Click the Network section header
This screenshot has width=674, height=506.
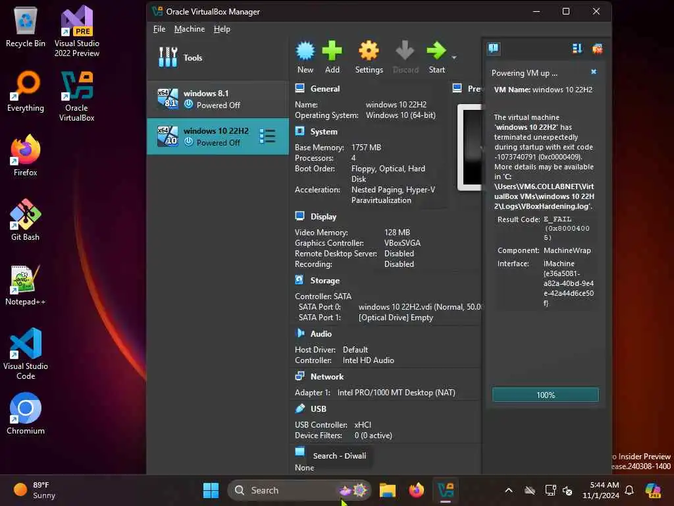tap(327, 376)
